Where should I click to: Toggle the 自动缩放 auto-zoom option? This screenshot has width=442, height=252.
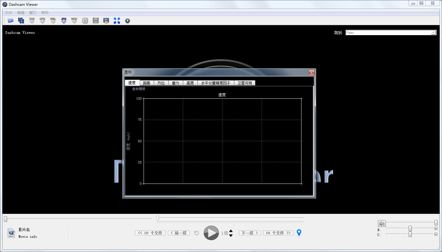pyautogui.click(x=139, y=89)
